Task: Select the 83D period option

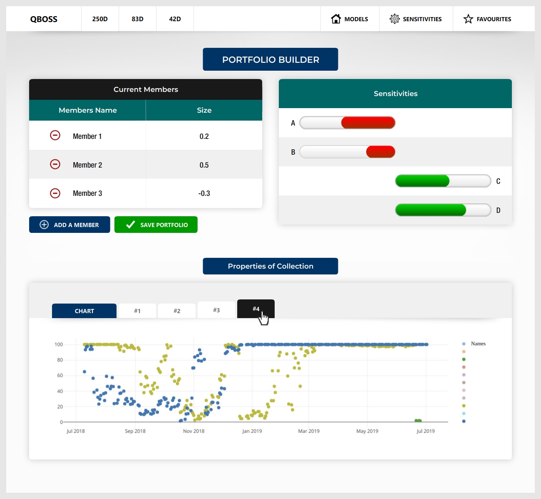Action: (137, 19)
